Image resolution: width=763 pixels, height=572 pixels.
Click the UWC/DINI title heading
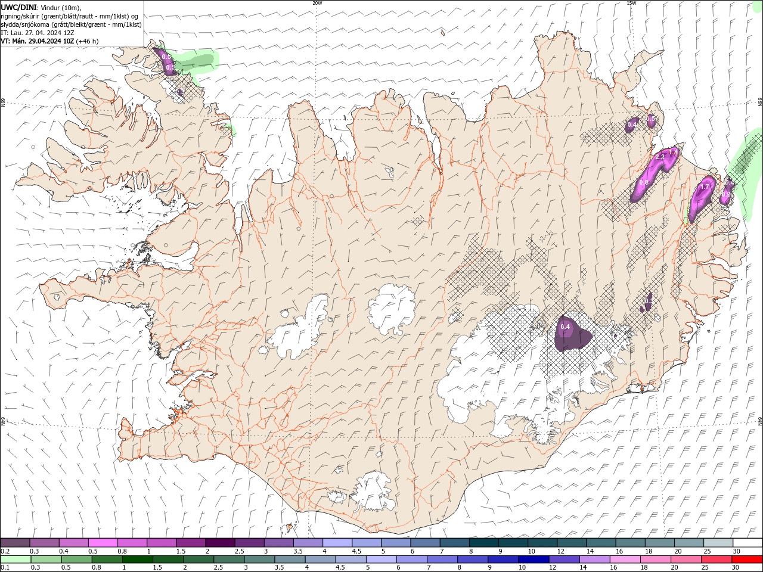click(x=19, y=7)
